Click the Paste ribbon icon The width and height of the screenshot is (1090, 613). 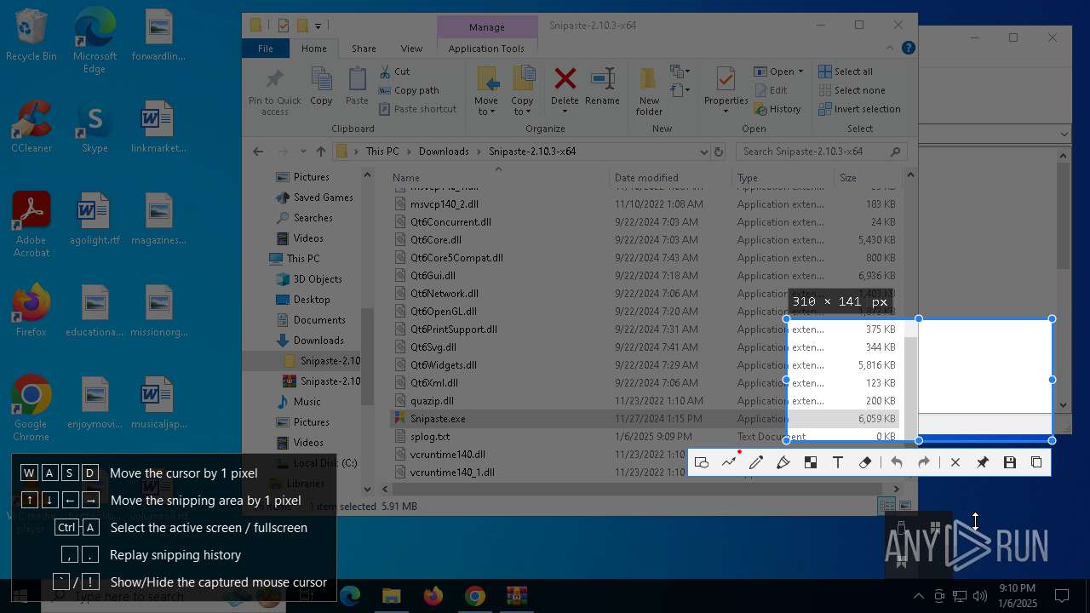pos(357,80)
